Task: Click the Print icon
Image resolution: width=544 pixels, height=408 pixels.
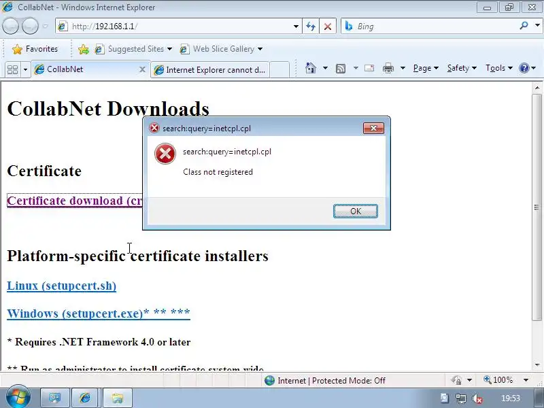Action: point(388,69)
